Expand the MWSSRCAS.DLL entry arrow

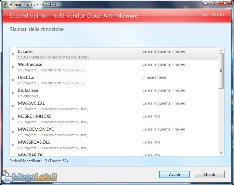click(x=13, y=145)
